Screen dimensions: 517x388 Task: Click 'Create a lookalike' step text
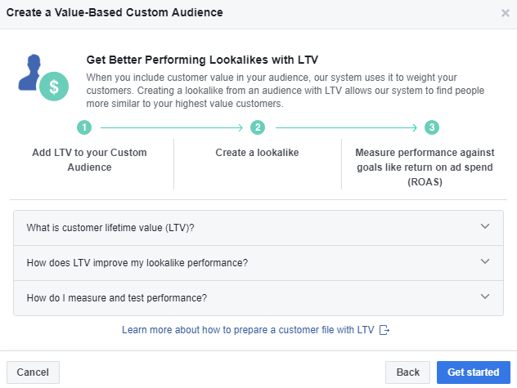[257, 153]
